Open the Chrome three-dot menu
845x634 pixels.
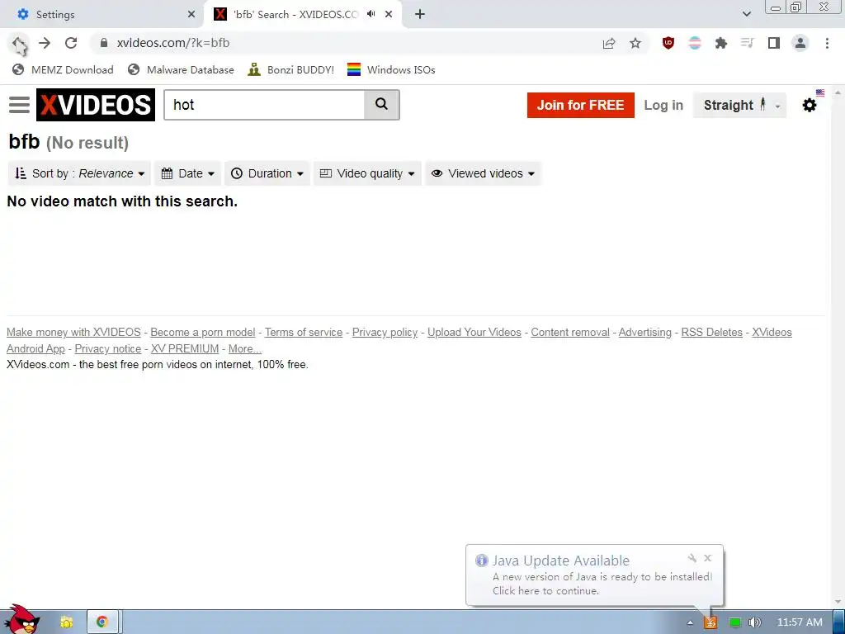827,43
